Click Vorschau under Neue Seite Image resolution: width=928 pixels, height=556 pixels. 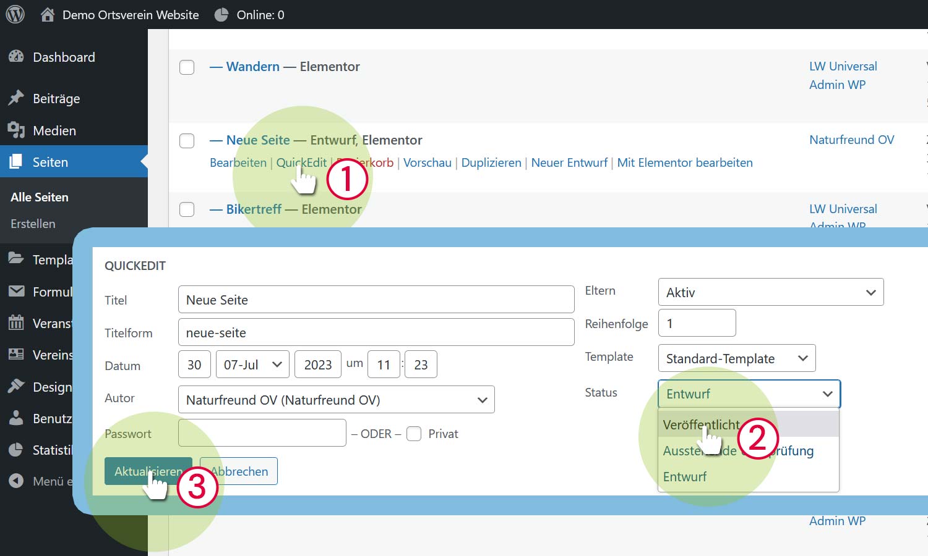(427, 162)
